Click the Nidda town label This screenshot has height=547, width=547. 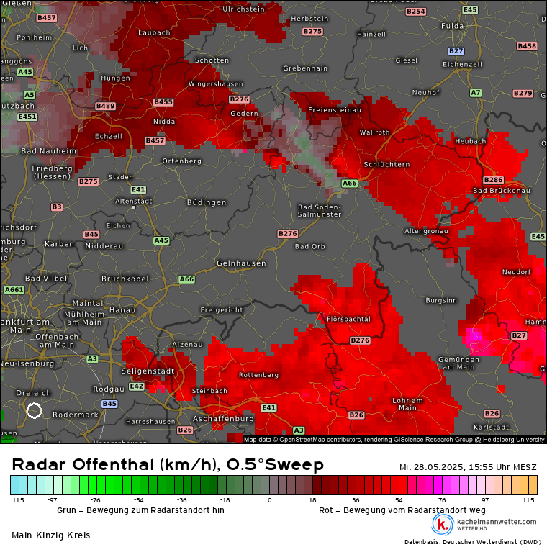pyautogui.click(x=164, y=122)
